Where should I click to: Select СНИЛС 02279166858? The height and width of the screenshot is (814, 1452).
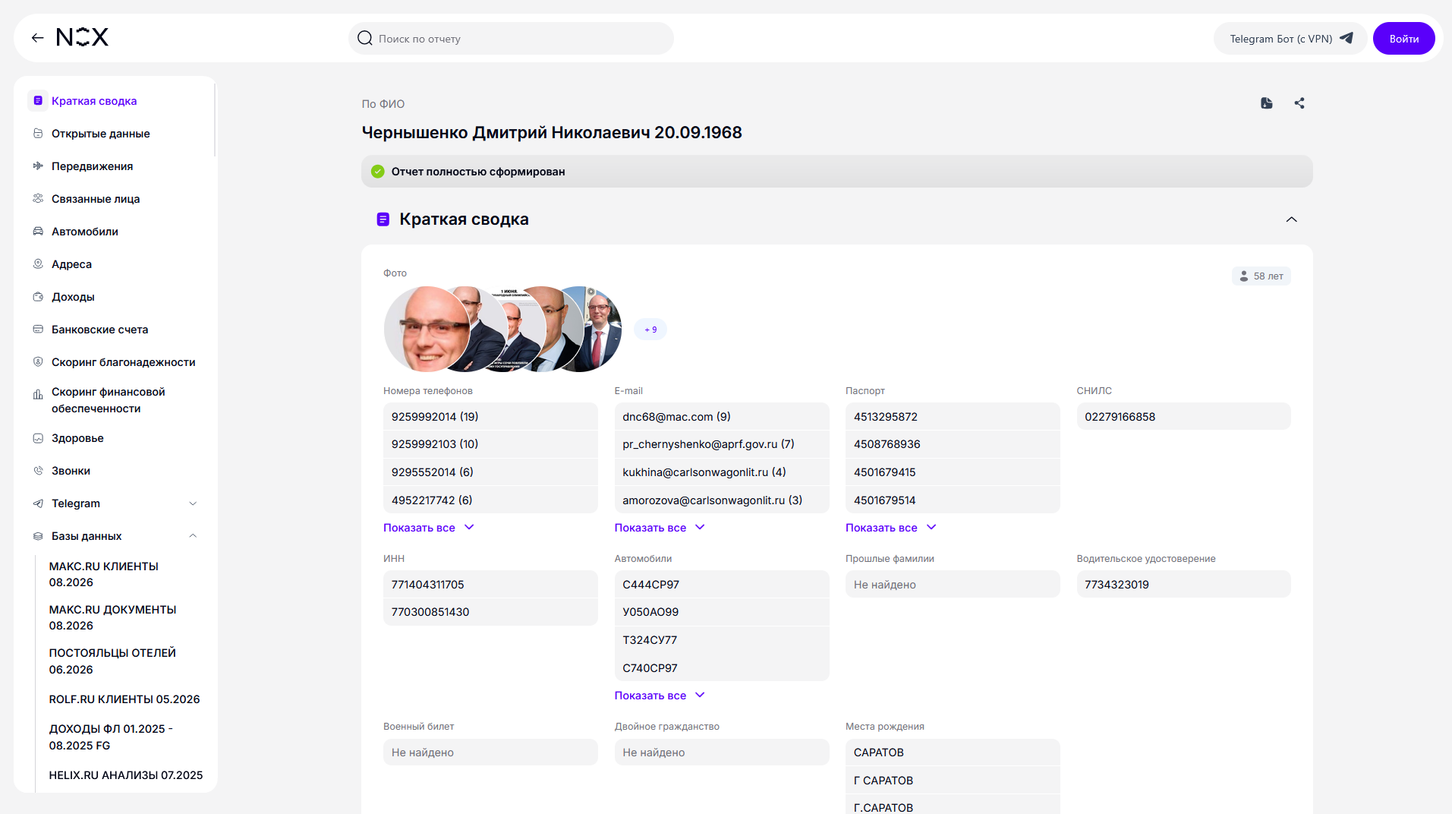[1183, 417]
